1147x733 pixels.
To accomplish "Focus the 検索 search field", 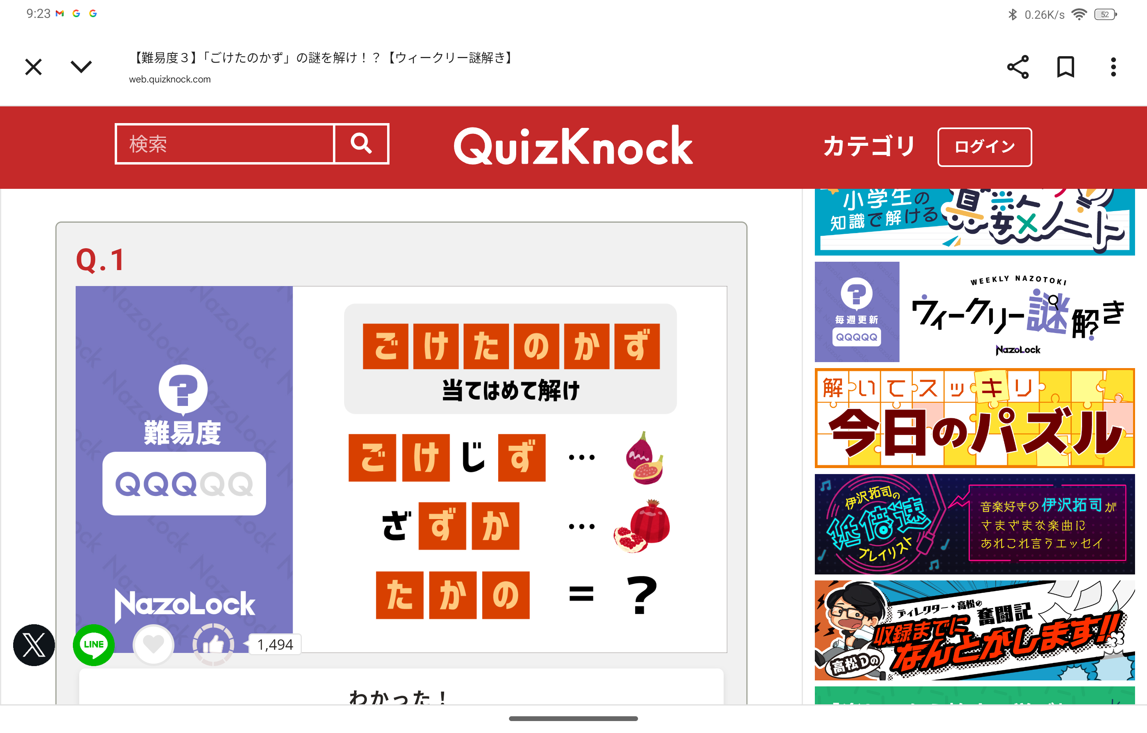I will 224,143.
